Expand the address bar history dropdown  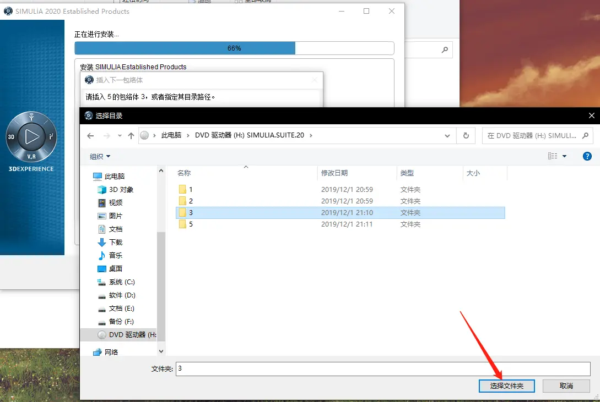[x=447, y=135]
